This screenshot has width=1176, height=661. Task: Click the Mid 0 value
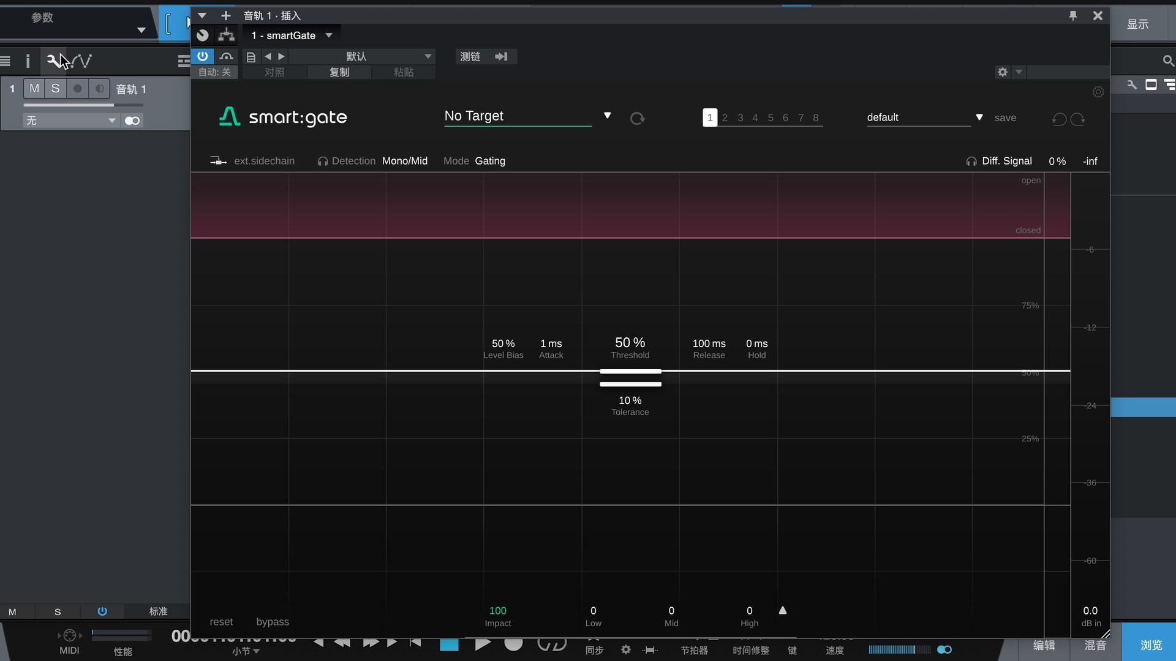click(671, 610)
